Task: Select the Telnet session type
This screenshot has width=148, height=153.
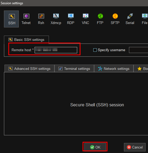Action: 26,19
